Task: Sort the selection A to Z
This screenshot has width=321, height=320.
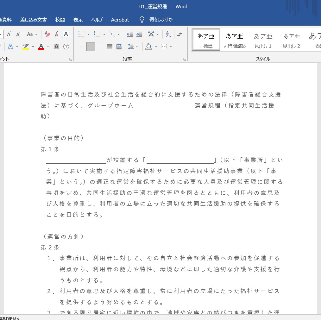Action: (168, 34)
